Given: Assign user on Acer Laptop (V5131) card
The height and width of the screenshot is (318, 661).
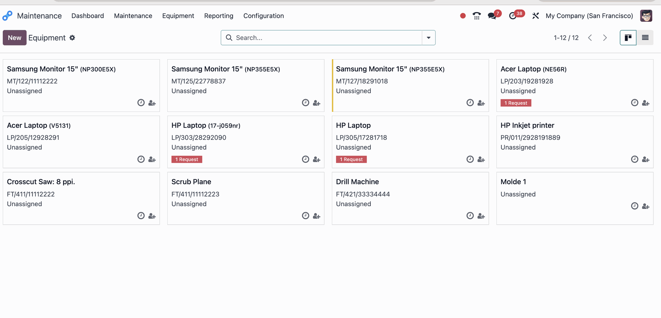Looking at the screenshot, I should (152, 159).
